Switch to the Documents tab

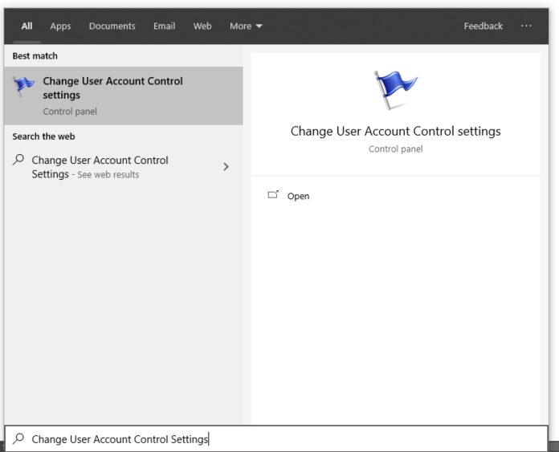coord(112,26)
